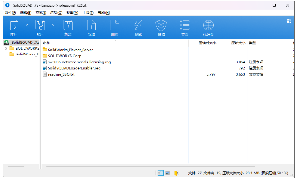Click the 3,797 compressed size cell
295x178 pixels.
point(211,74)
